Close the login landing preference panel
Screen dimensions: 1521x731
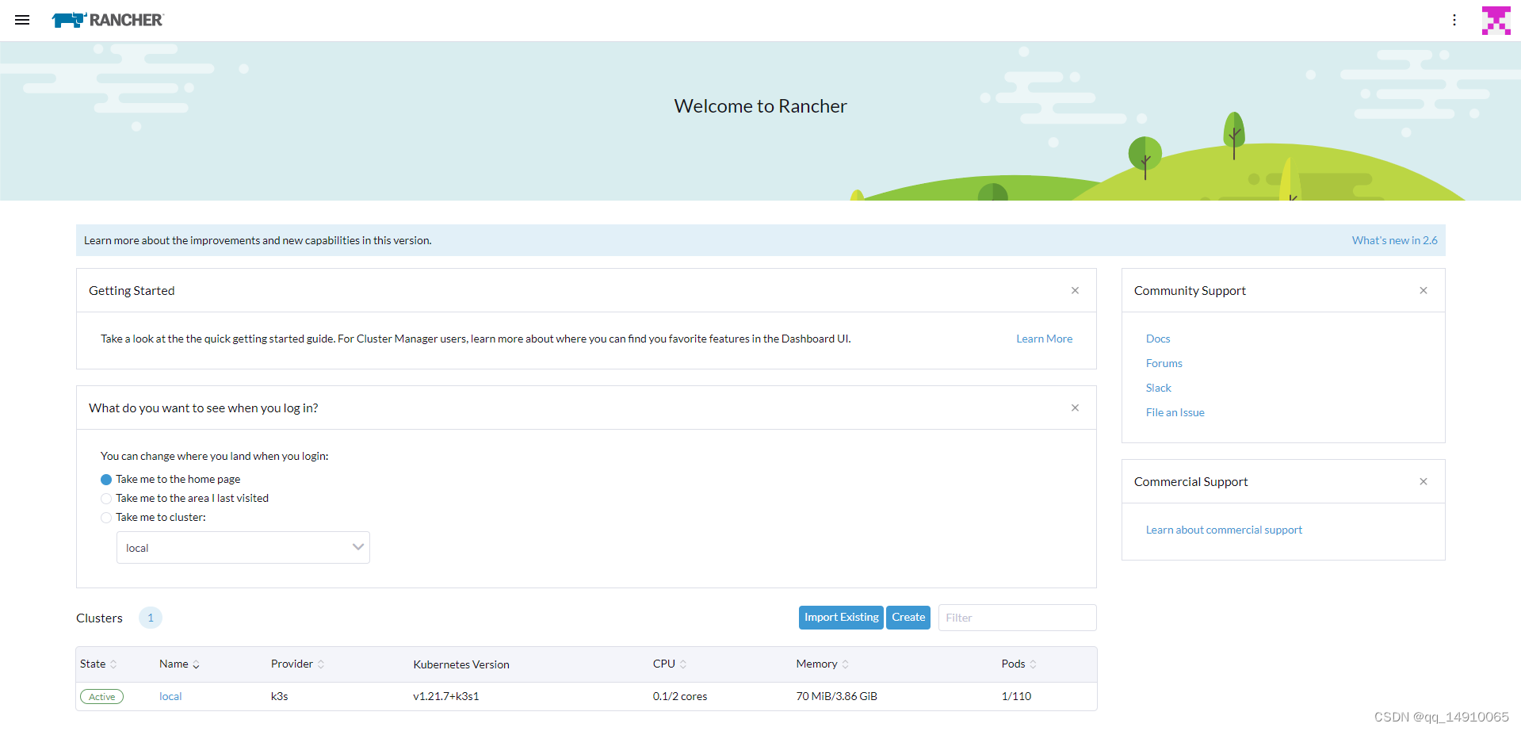click(x=1075, y=408)
